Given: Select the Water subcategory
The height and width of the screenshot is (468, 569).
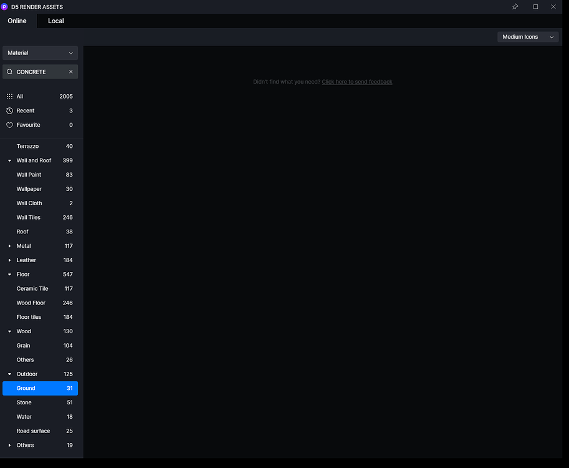Looking at the screenshot, I should [x=40, y=416].
